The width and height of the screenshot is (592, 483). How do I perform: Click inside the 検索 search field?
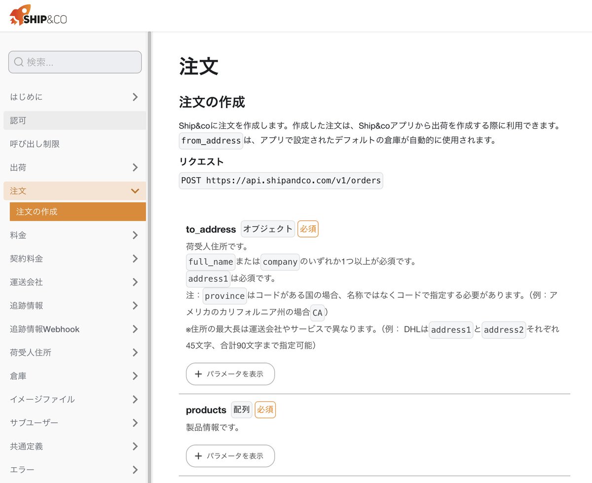click(74, 62)
